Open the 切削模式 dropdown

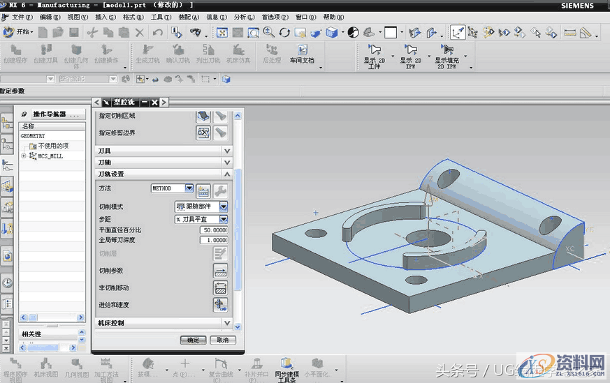(223, 207)
